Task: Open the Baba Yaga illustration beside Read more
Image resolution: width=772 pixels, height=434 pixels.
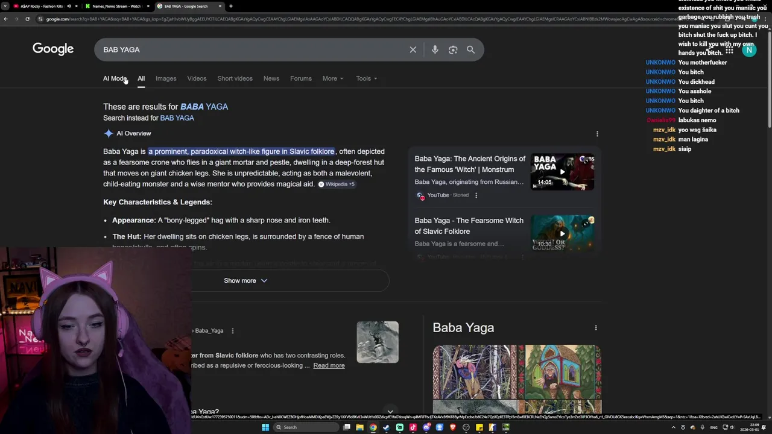Action: [x=378, y=342]
